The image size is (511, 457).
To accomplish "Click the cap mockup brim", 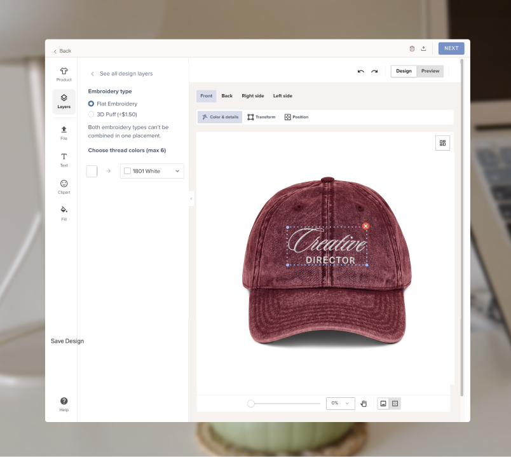I will click(x=327, y=315).
